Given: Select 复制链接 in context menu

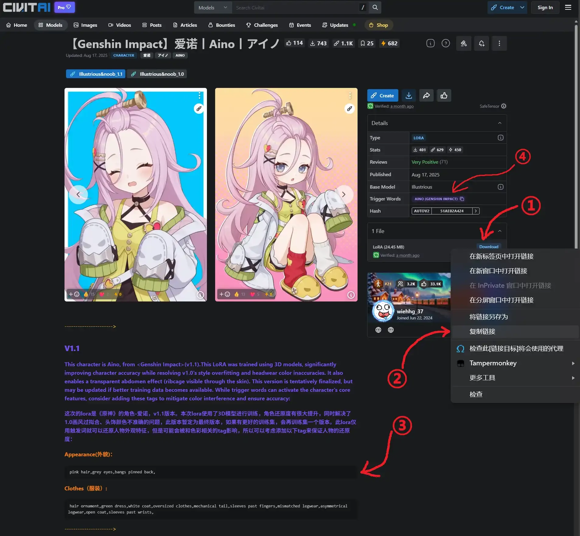Looking at the screenshot, I should pos(482,332).
